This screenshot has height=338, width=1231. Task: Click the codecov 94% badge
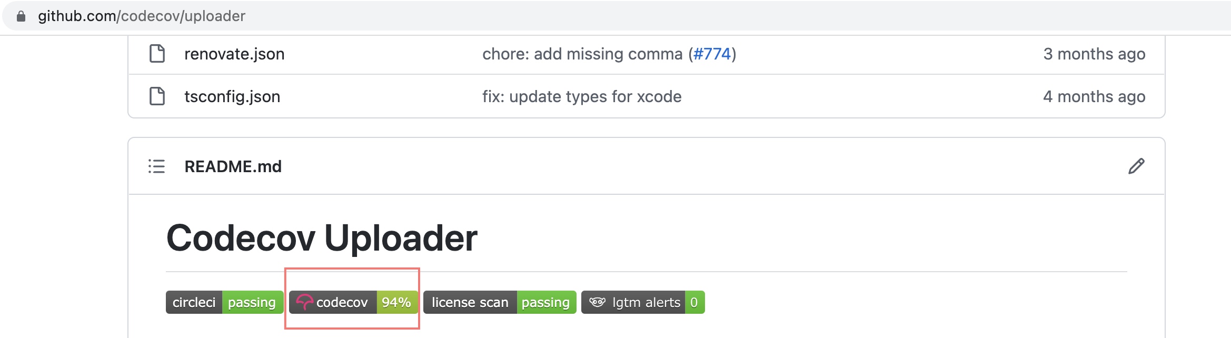point(353,302)
